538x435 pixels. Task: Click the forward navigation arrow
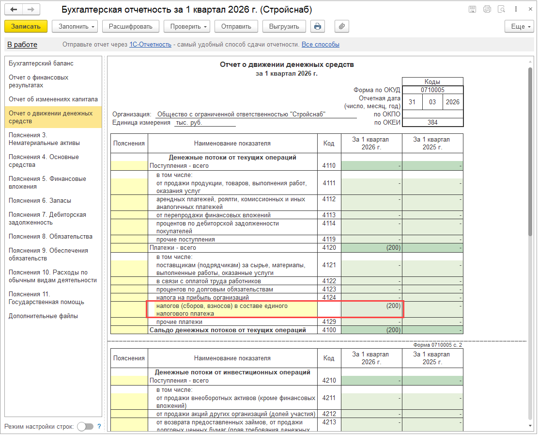coord(31,10)
